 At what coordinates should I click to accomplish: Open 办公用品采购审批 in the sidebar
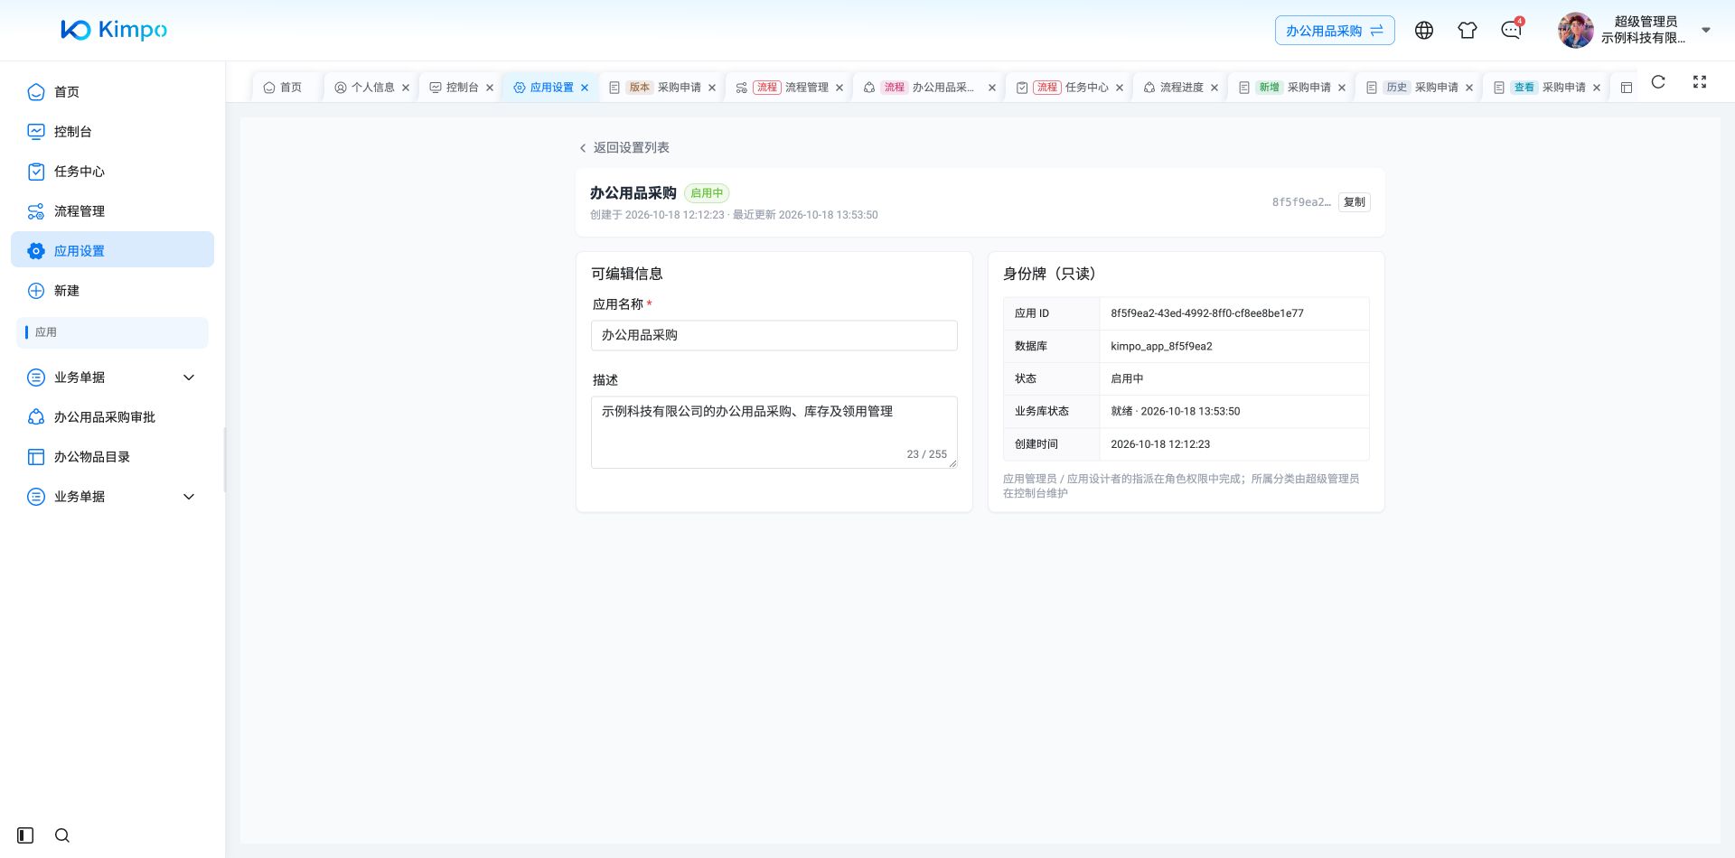[112, 417]
